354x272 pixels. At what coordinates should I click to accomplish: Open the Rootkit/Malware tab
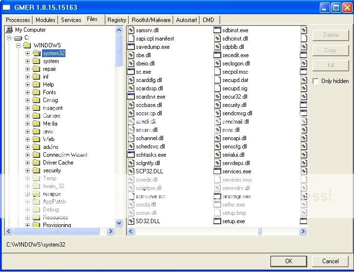(151, 20)
